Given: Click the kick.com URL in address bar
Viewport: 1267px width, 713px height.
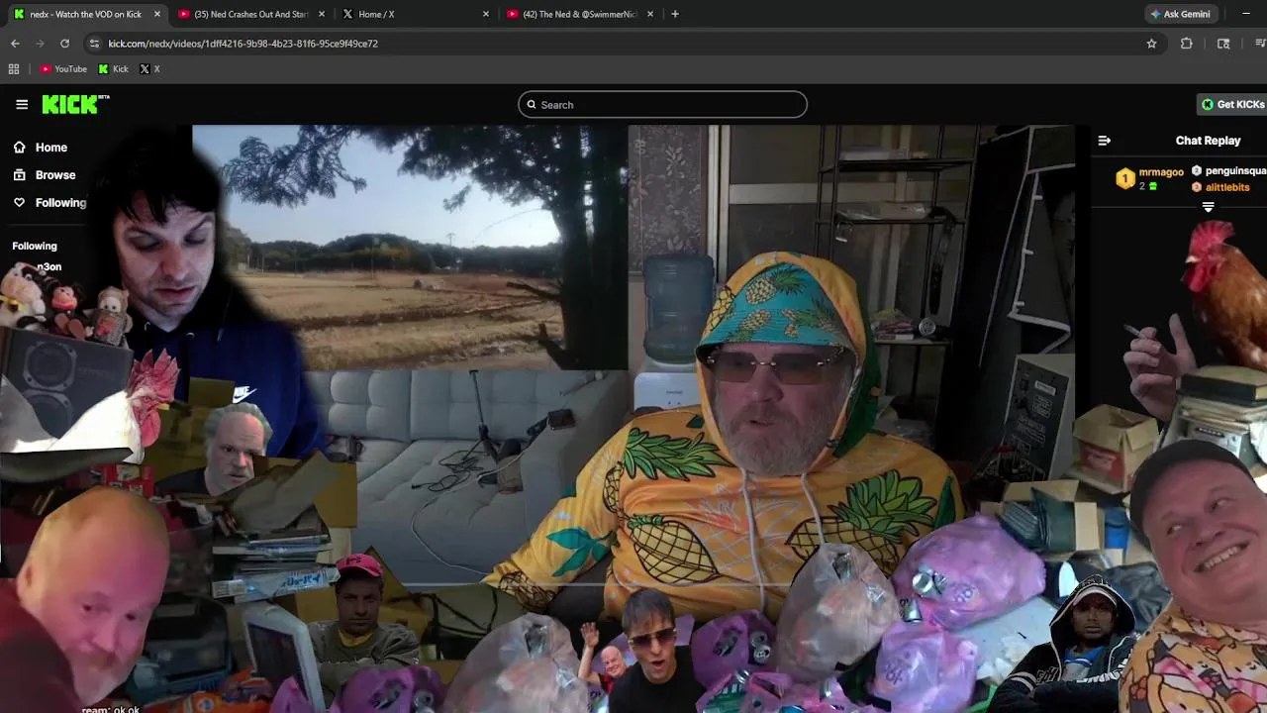Looking at the screenshot, I should [x=243, y=44].
